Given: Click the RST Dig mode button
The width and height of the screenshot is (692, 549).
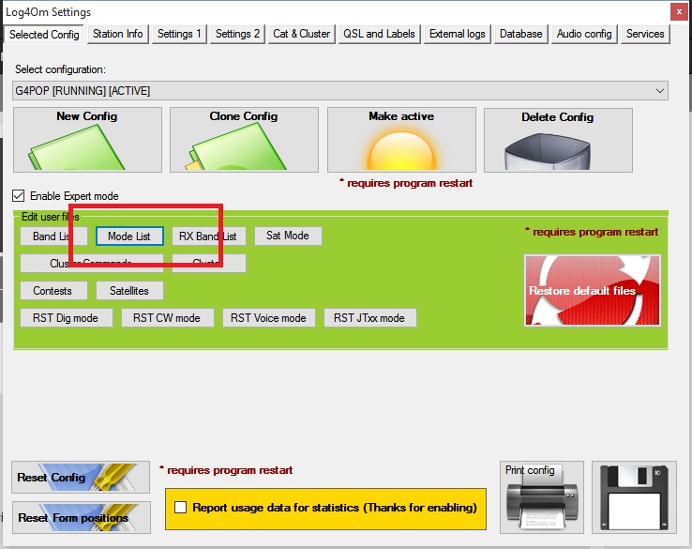Looking at the screenshot, I should point(67,318).
